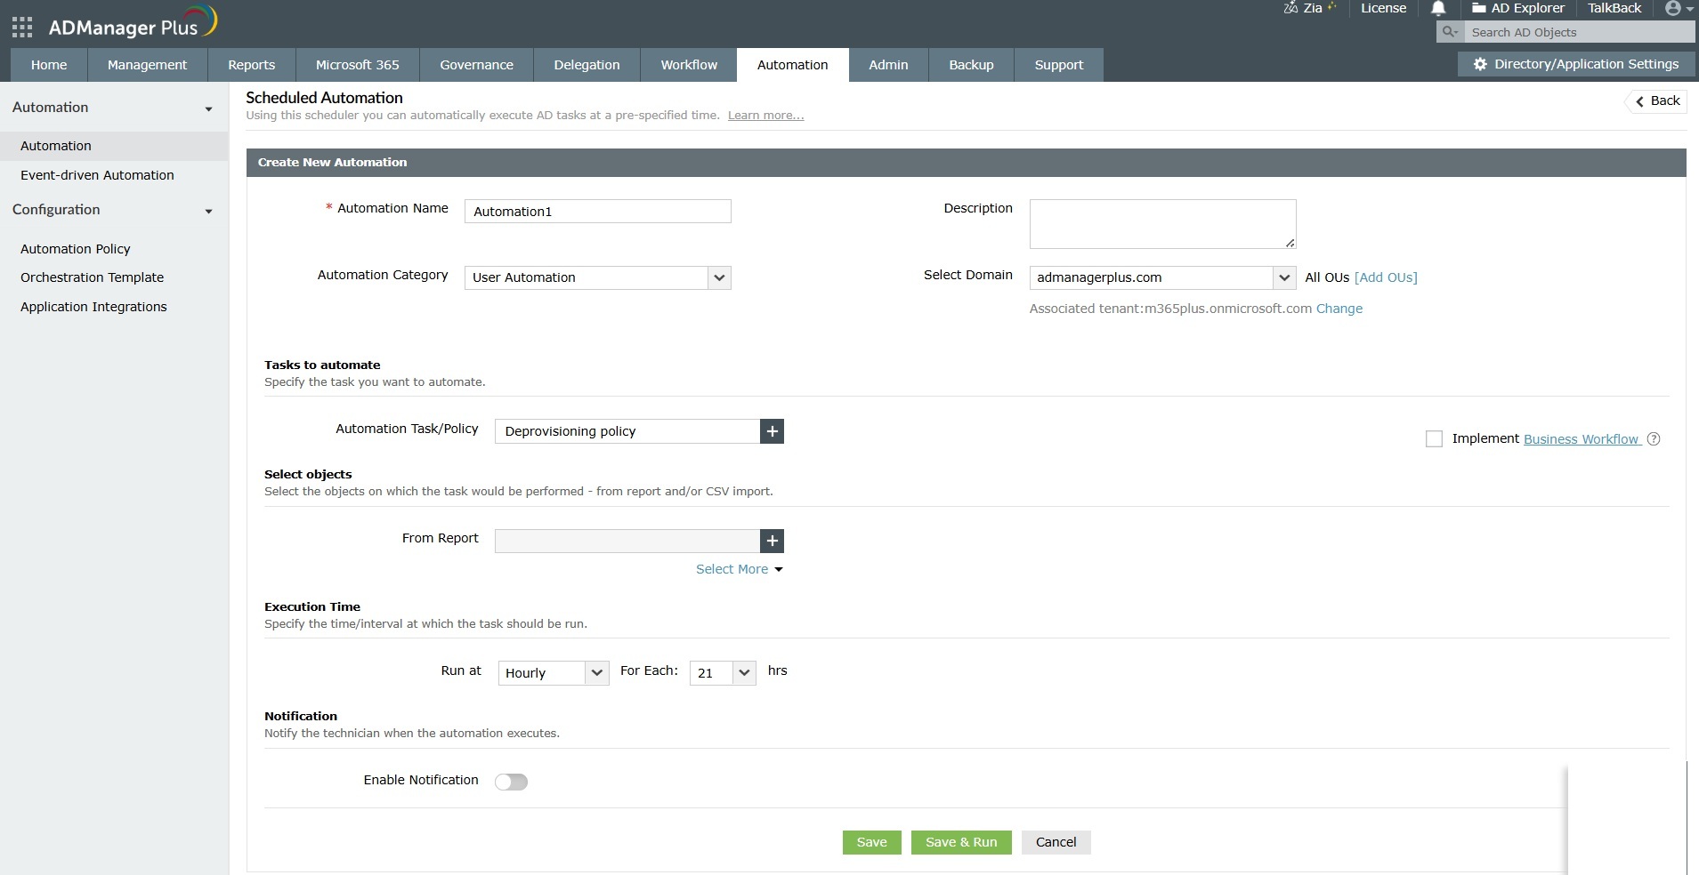Change Run at frequency from Hourly dropdown
Viewport: 1699px width, 875px height.
click(595, 673)
